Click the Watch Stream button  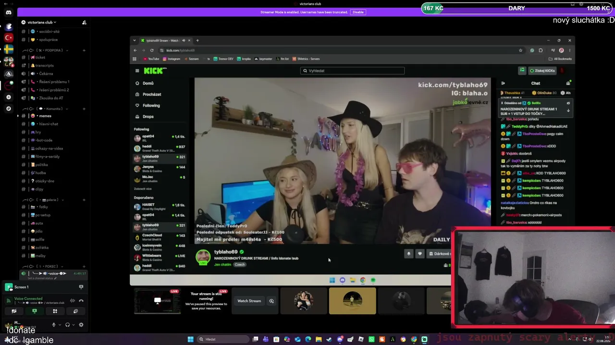(x=249, y=301)
